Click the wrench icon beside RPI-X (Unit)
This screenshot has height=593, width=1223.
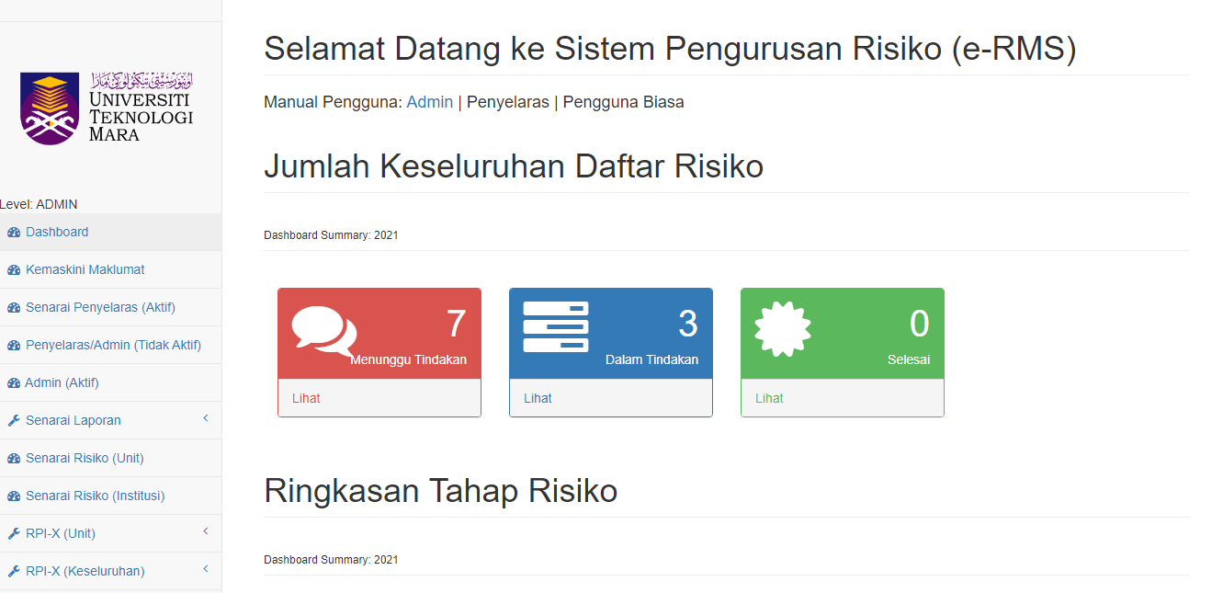pyautogui.click(x=14, y=534)
